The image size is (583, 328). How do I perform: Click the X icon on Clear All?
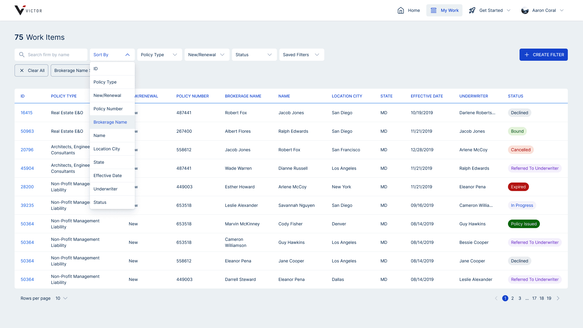coord(22,70)
